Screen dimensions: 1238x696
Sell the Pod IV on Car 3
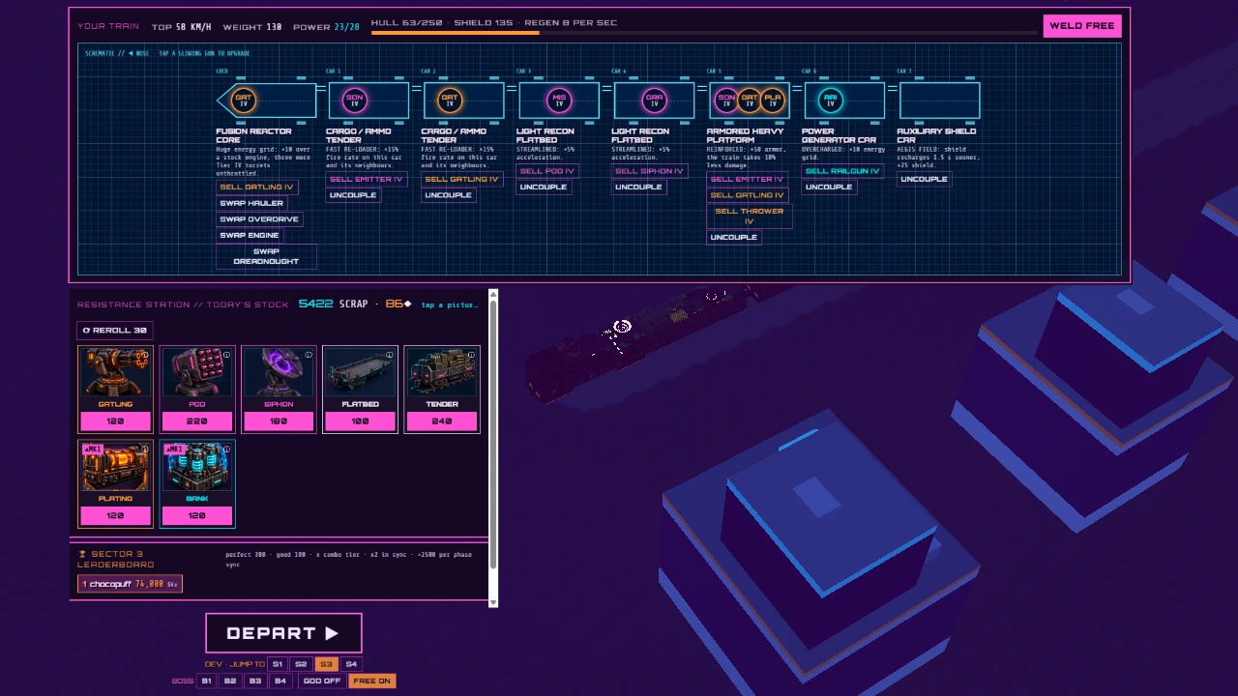click(547, 171)
